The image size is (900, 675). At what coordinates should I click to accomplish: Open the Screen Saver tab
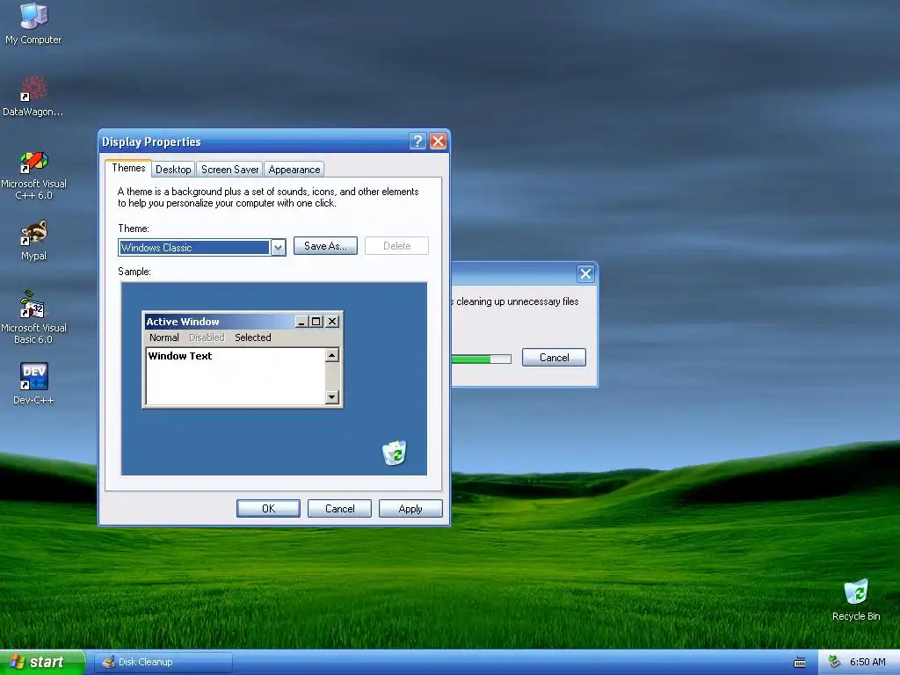(x=229, y=170)
